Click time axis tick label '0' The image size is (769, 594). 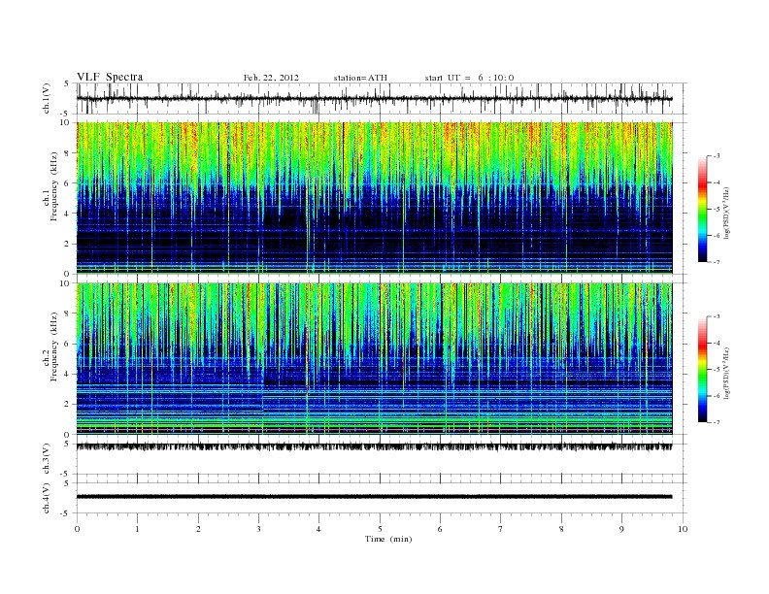[x=77, y=529]
